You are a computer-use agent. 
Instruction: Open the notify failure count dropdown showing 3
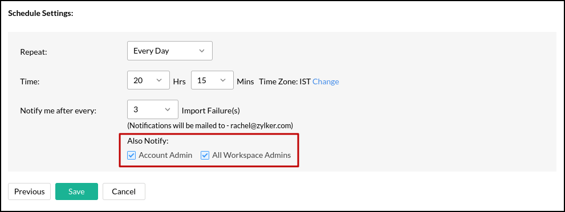click(153, 109)
